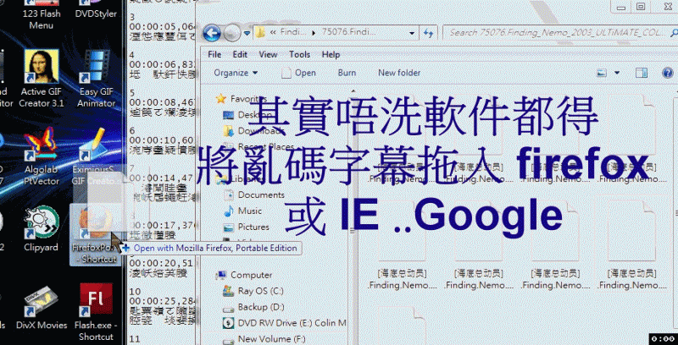Image resolution: width=678 pixels, height=345 pixels.
Task: Minimize the Explorer window
Action: pos(621,7)
